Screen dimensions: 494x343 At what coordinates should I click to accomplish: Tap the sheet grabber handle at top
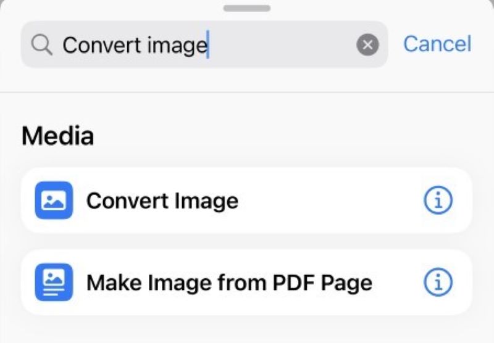(247, 9)
